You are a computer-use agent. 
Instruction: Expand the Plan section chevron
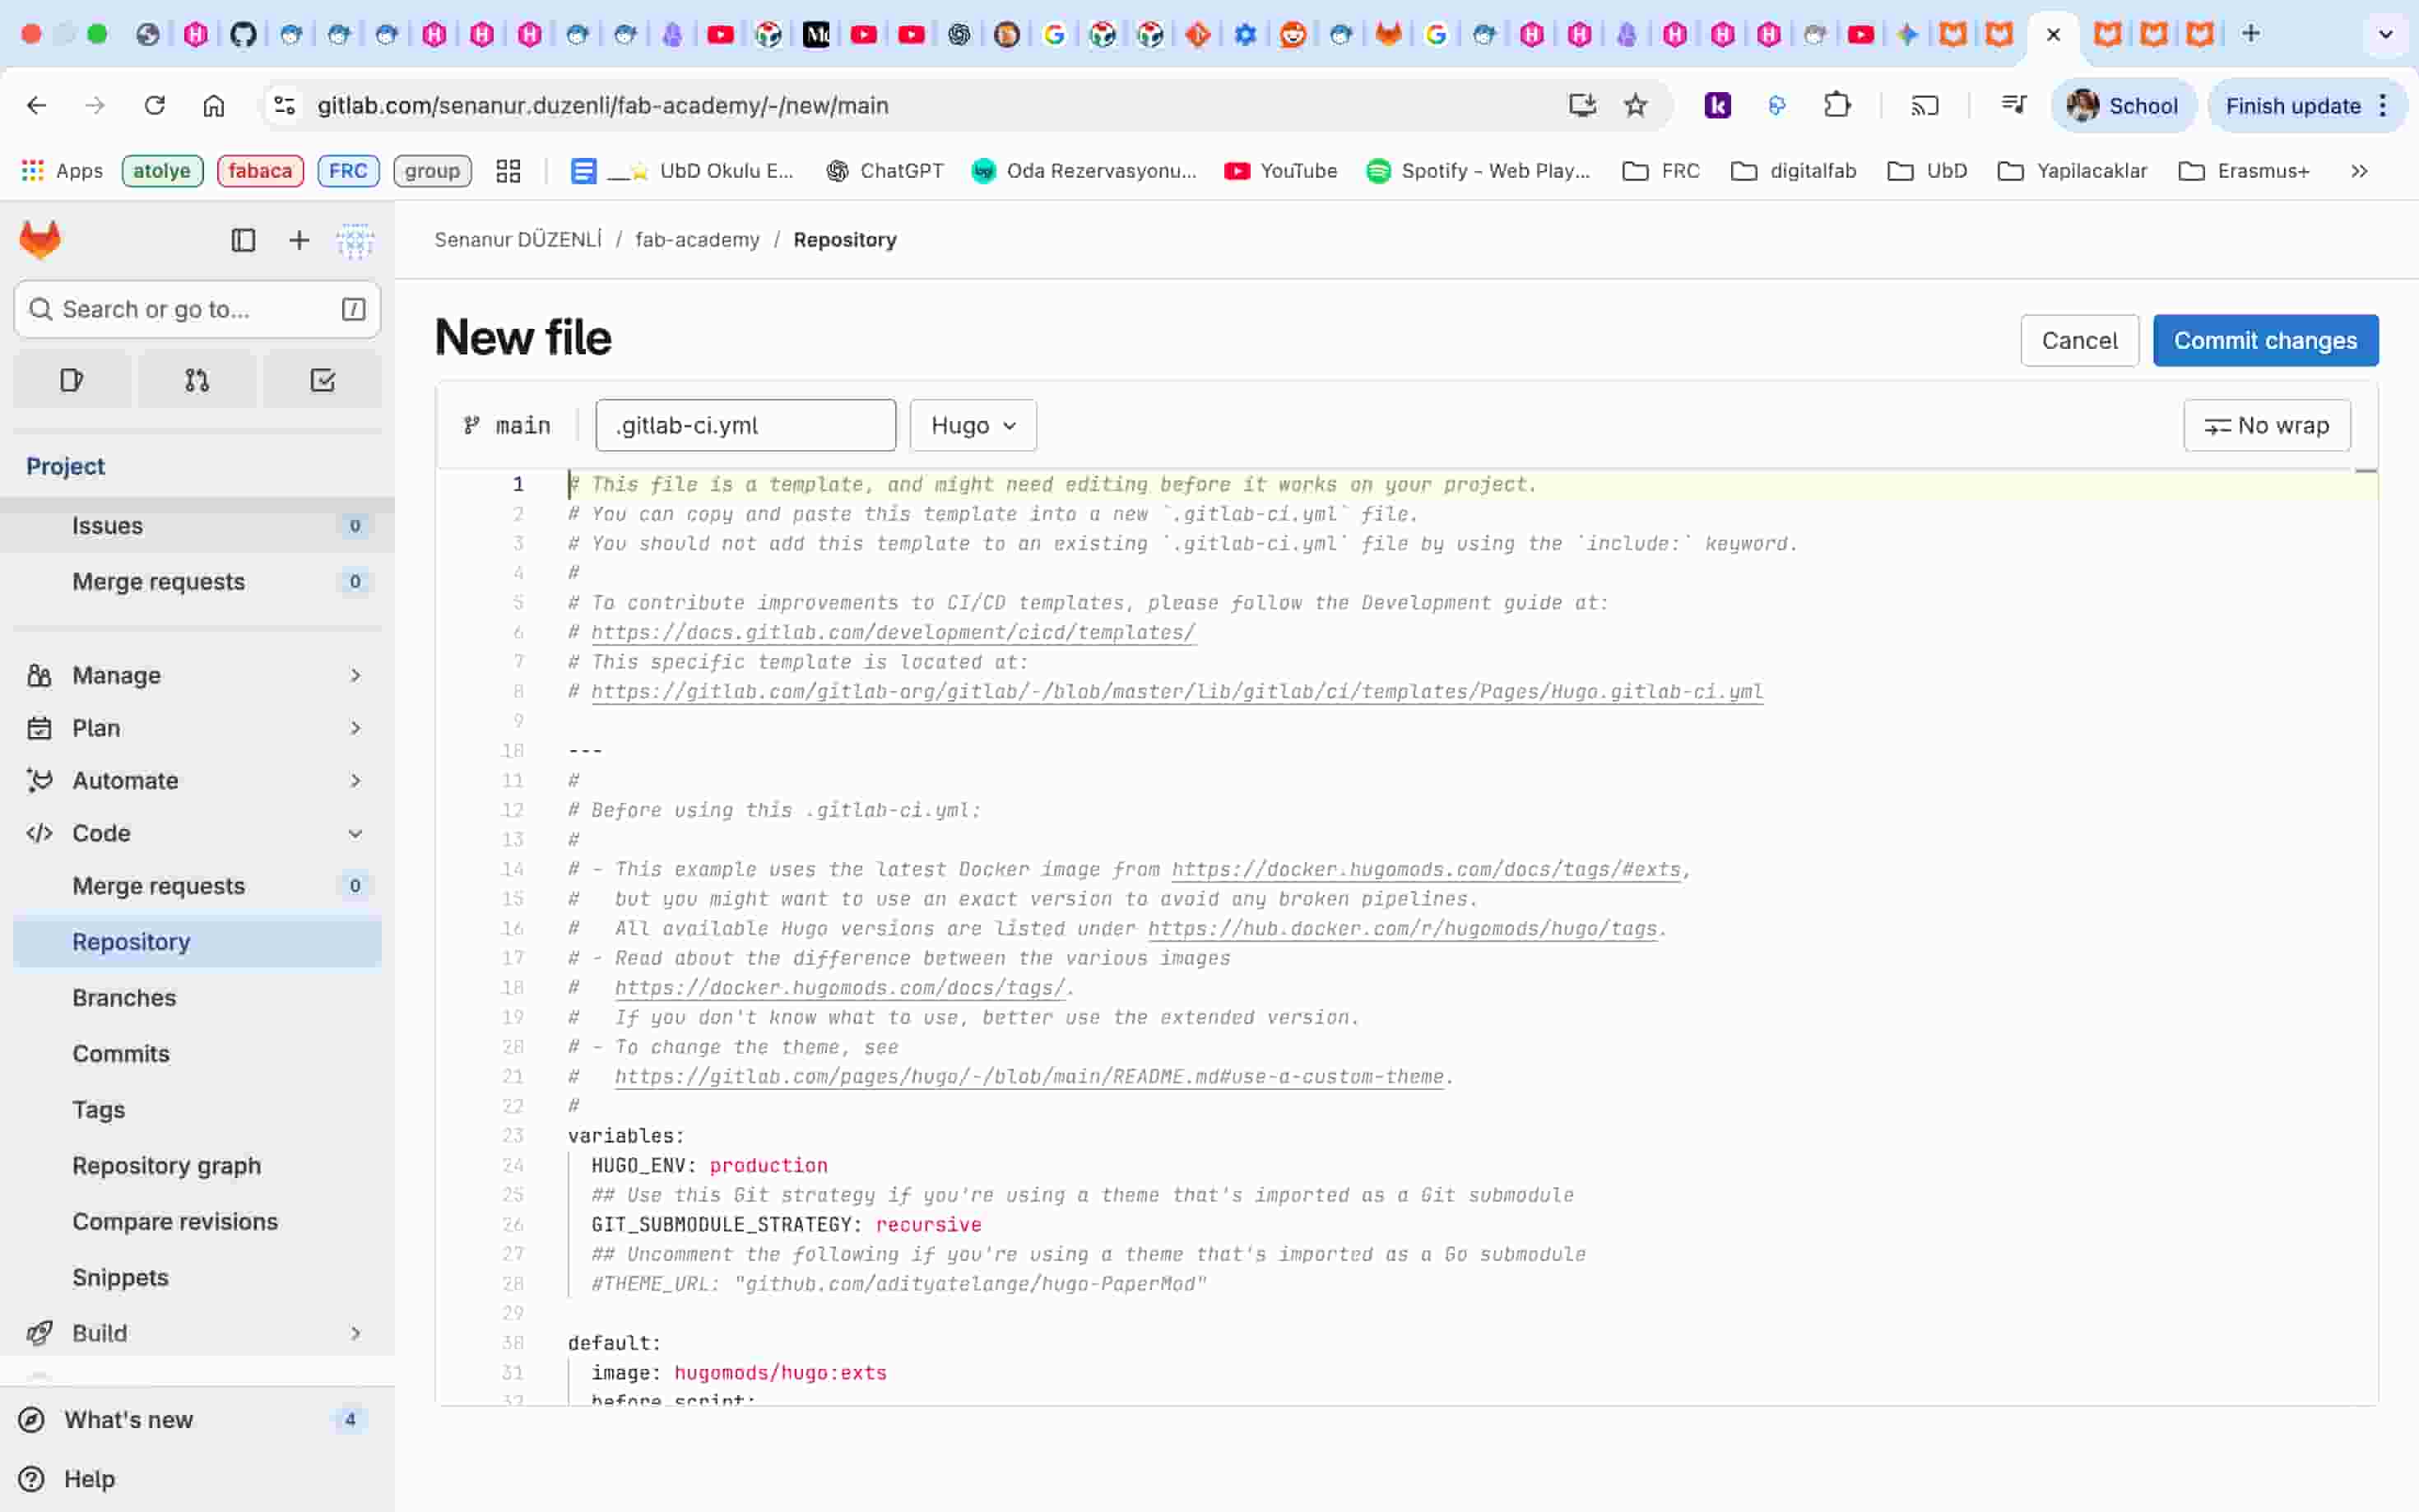356,727
